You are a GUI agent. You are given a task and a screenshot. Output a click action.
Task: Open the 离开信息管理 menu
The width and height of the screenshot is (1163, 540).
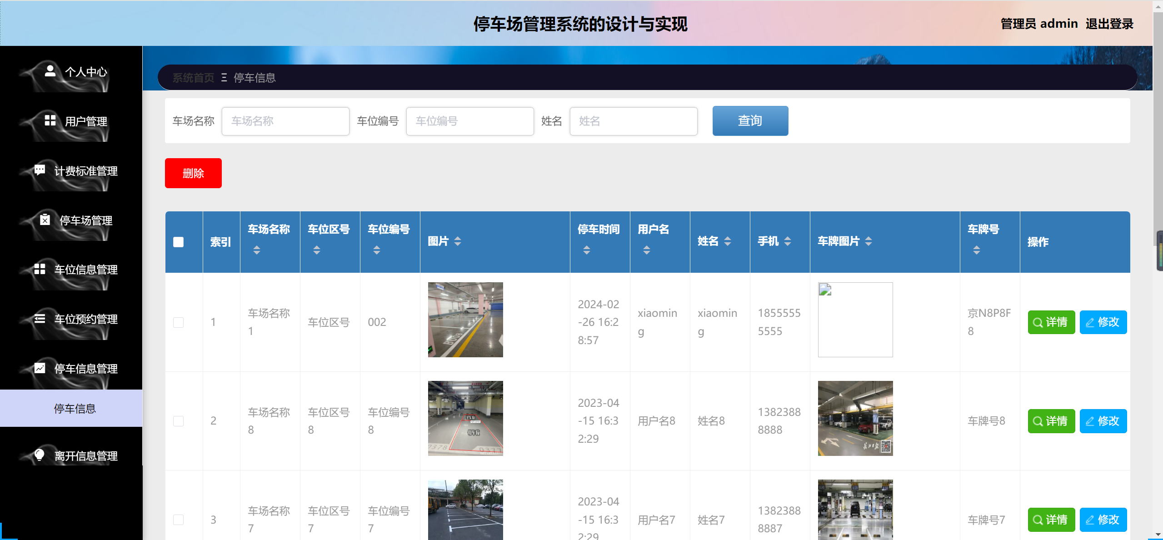point(71,455)
